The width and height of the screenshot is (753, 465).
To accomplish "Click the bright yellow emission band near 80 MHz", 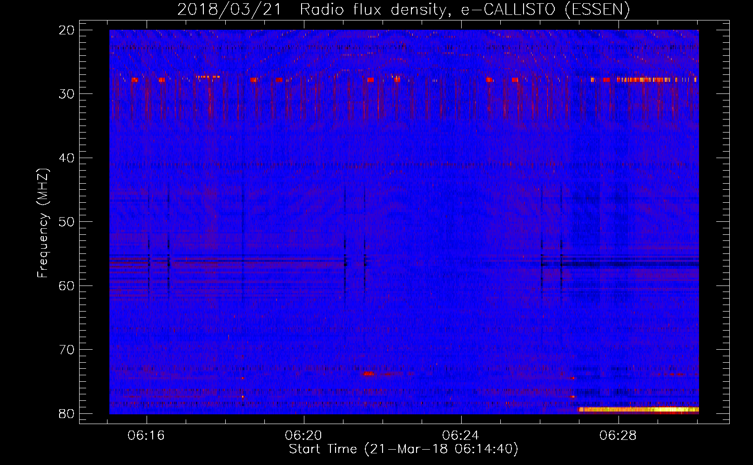I will point(639,410).
